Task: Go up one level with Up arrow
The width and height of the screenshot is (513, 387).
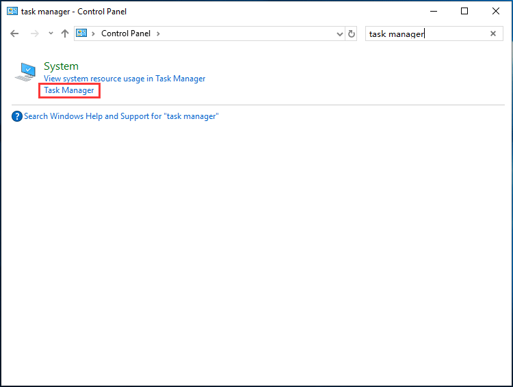Action: pyautogui.click(x=65, y=34)
